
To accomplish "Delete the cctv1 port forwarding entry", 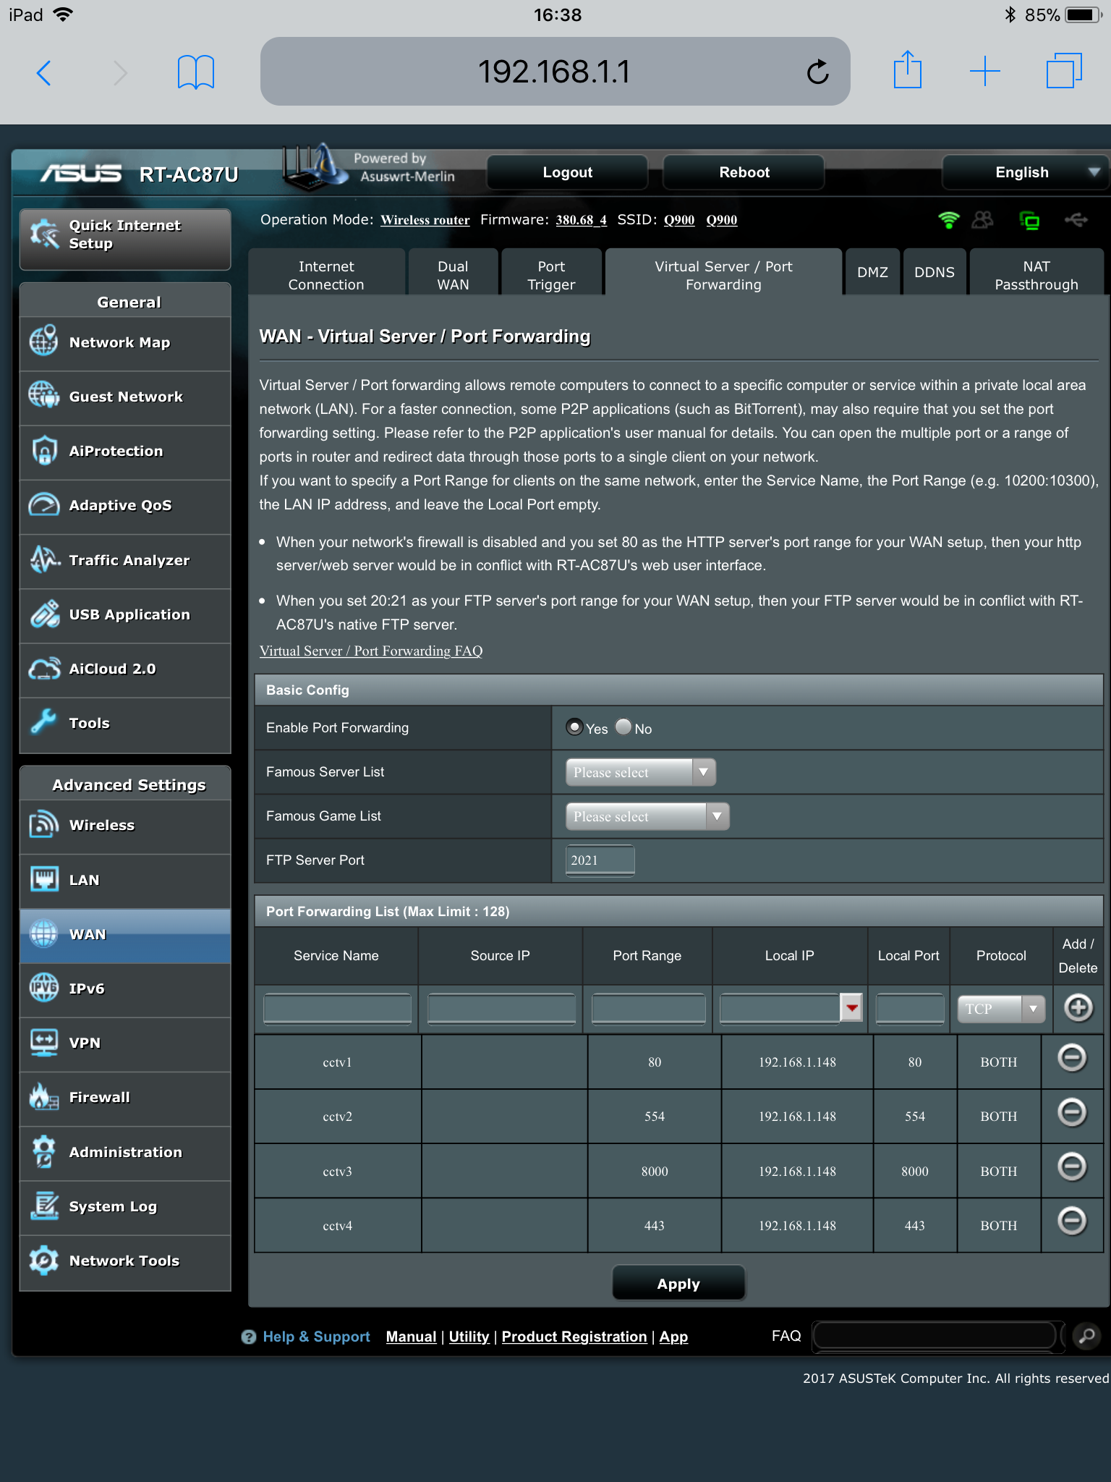I will click(x=1071, y=1058).
